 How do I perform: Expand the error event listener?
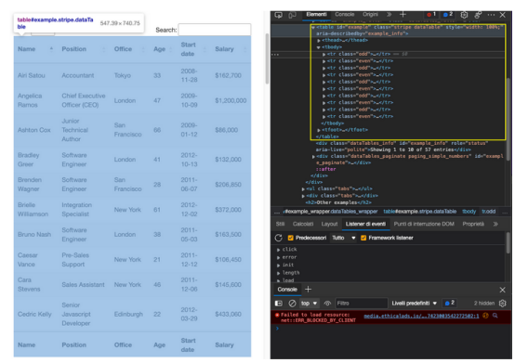coord(279,258)
